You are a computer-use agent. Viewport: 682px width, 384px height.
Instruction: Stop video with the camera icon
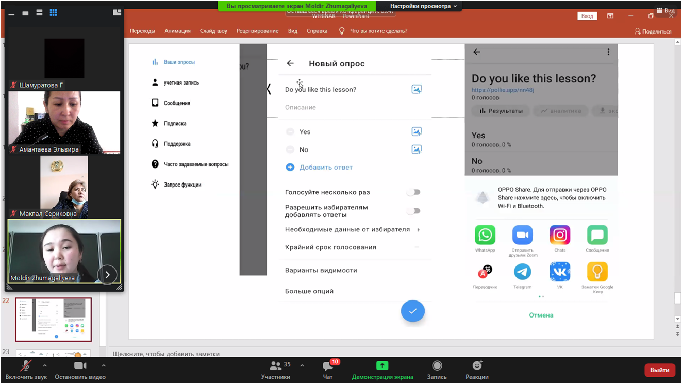pos(80,365)
